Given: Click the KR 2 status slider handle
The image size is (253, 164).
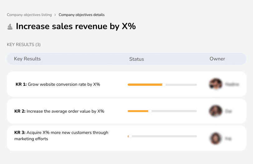Looking at the screenshot, I should 150,111.
